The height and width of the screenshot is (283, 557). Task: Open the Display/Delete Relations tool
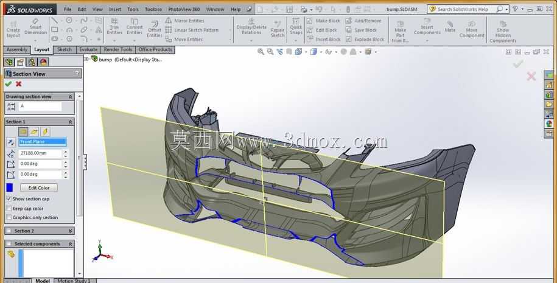[251, 27]
